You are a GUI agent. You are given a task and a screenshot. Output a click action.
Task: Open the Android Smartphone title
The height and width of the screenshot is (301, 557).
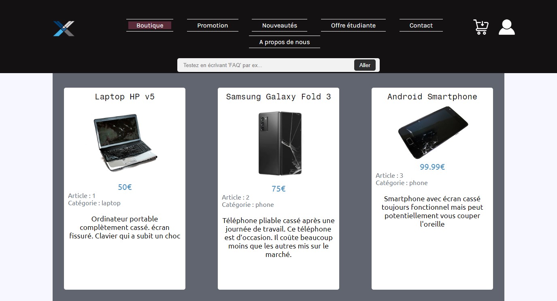coord(432,97)
